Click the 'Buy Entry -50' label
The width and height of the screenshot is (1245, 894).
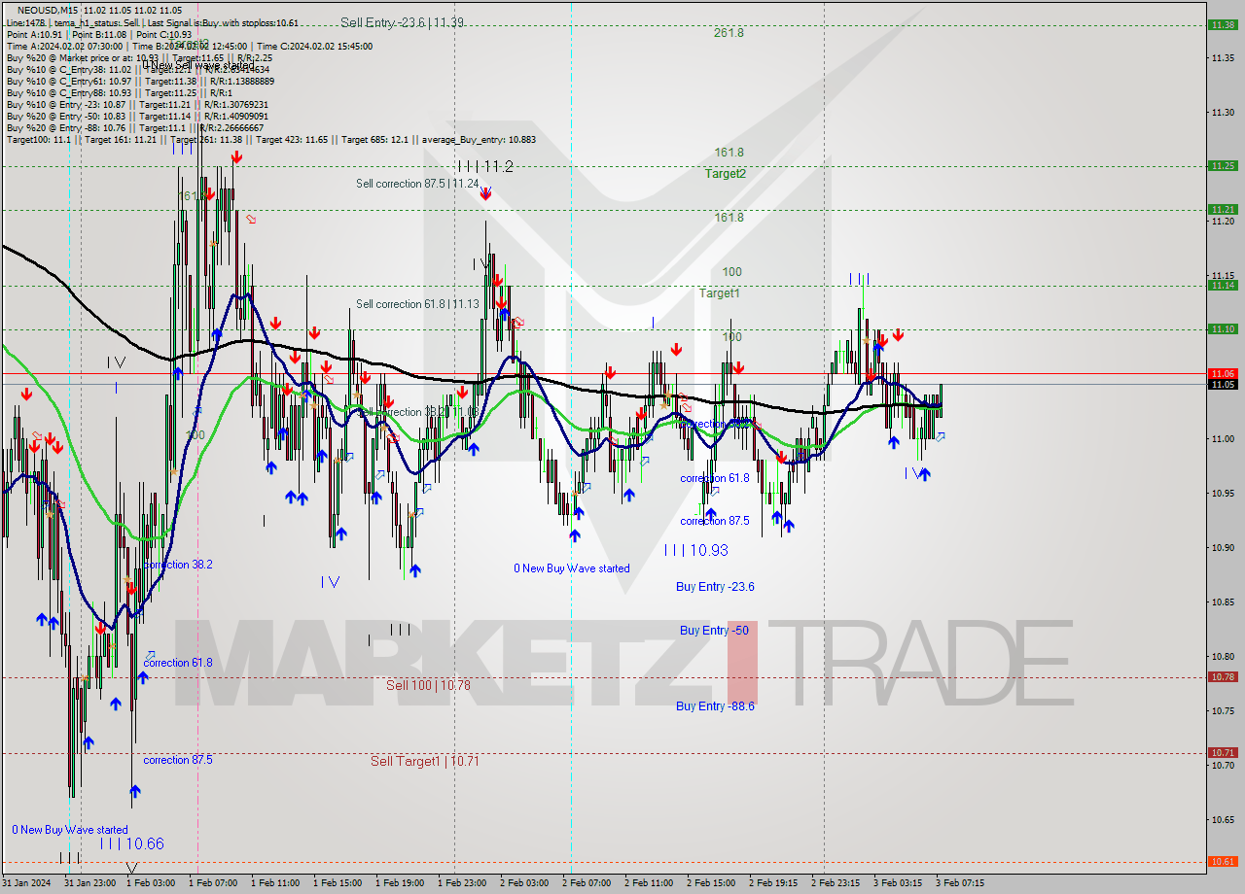(x=714, y=630)
